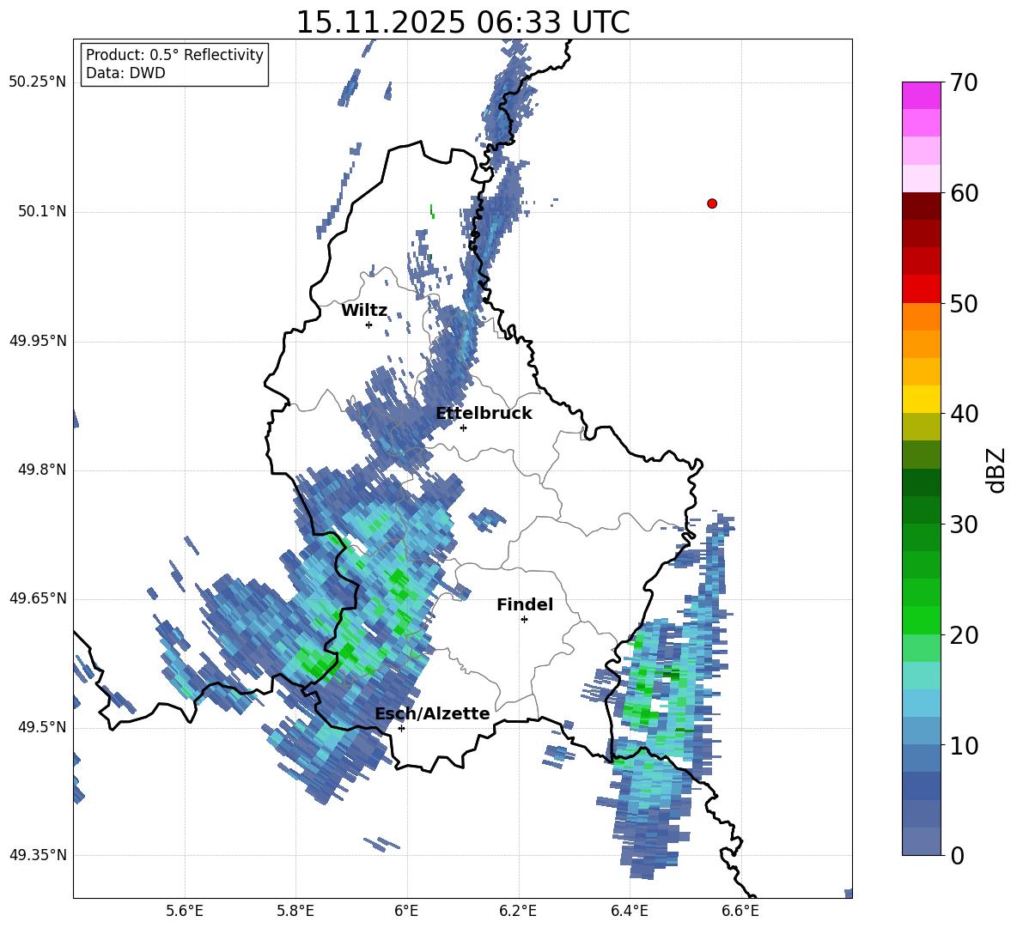
Task: Click the Data: DWD text
Action: (x=125, y=73)
